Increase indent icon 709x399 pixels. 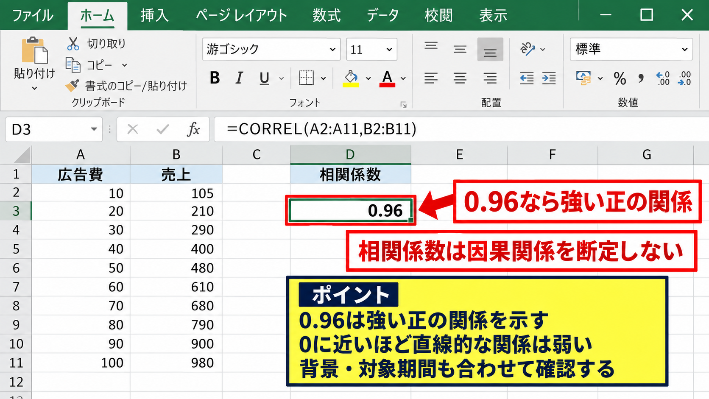(549, 78)
